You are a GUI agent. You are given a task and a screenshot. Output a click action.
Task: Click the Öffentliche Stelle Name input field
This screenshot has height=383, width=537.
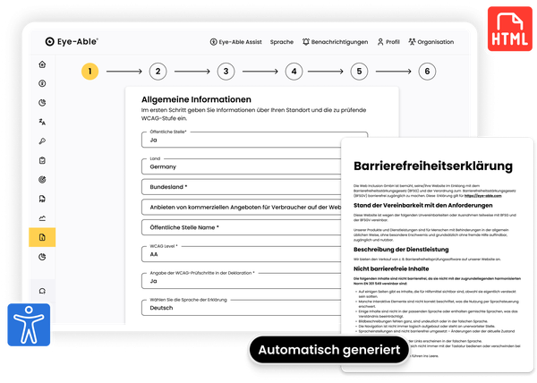(241, 227)
